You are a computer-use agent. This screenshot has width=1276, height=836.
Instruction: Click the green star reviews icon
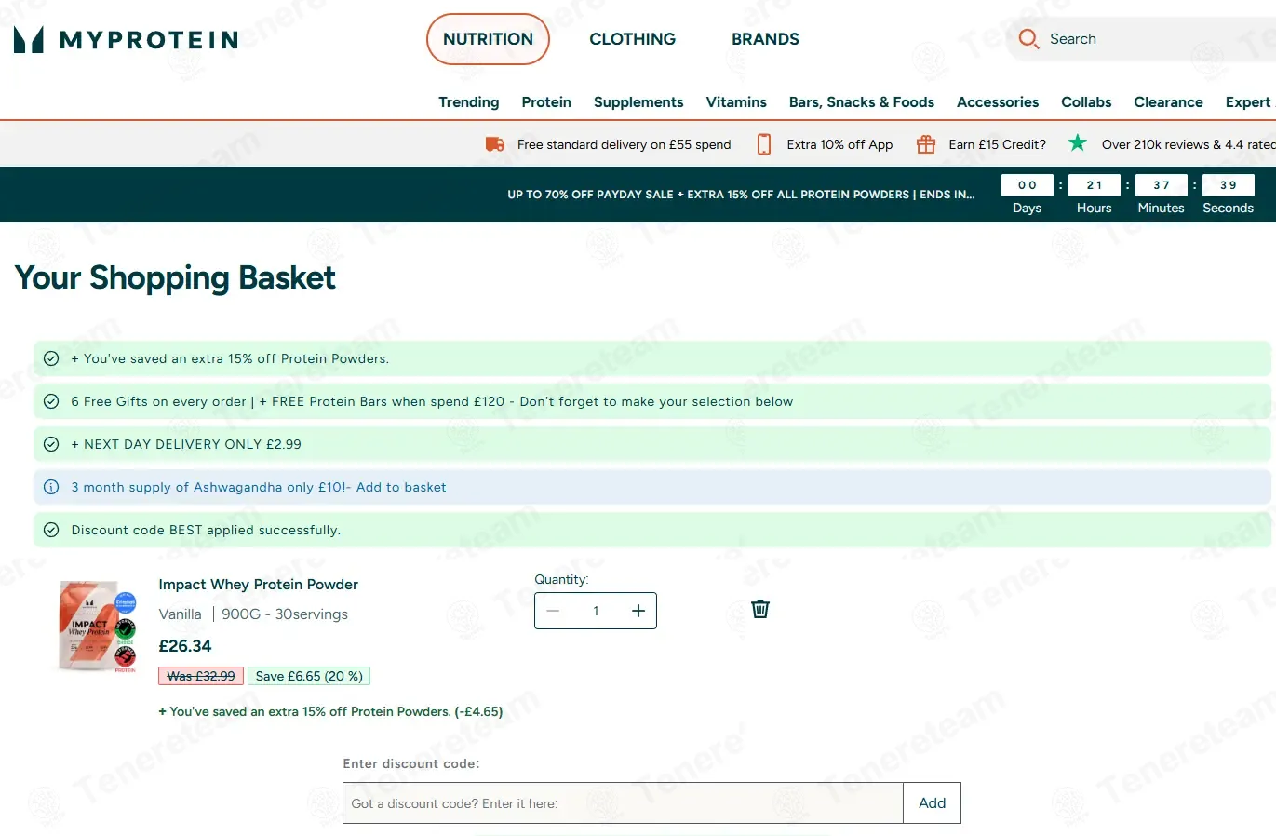[x=1078, y=143]
